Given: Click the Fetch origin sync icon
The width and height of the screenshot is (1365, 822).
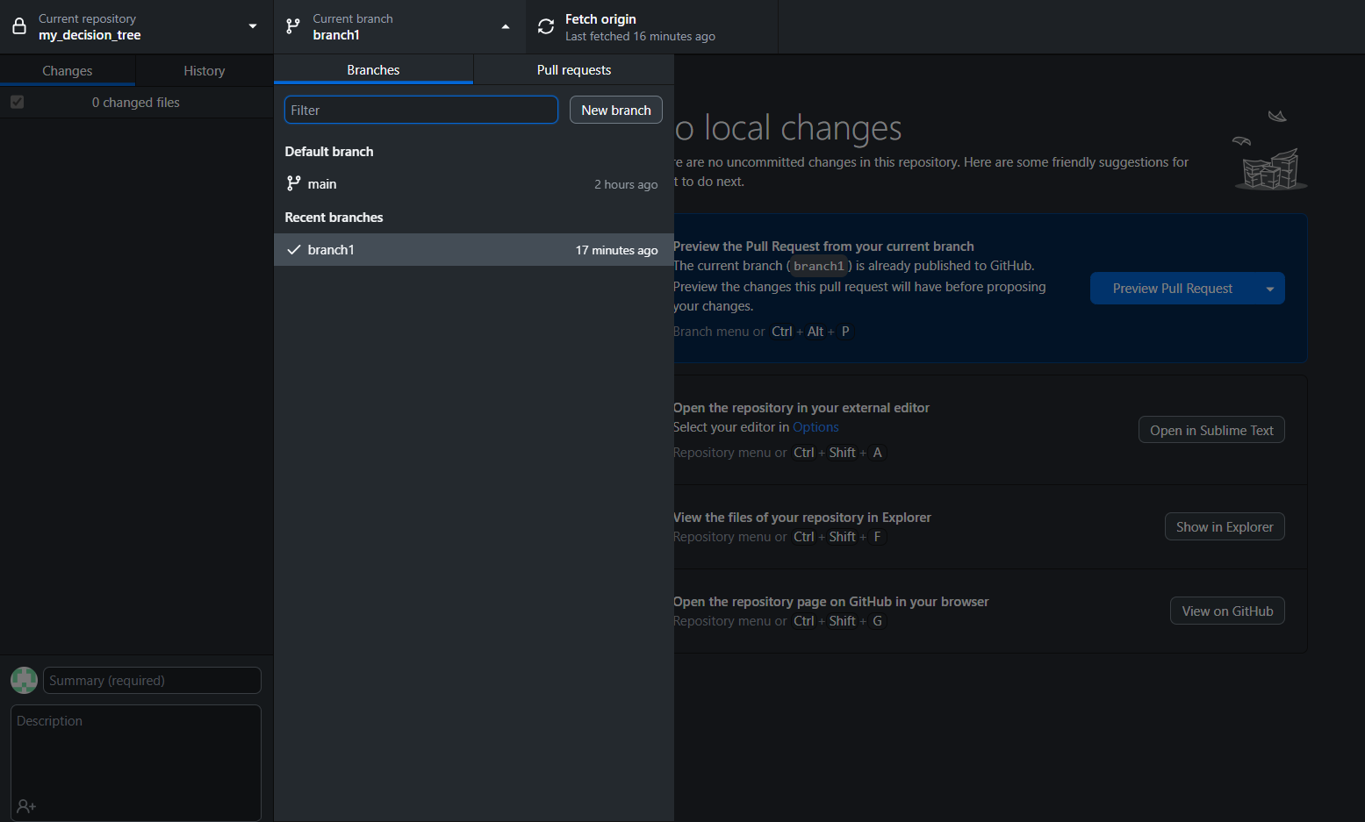Looking at the screenshot, I should point(546,26).
